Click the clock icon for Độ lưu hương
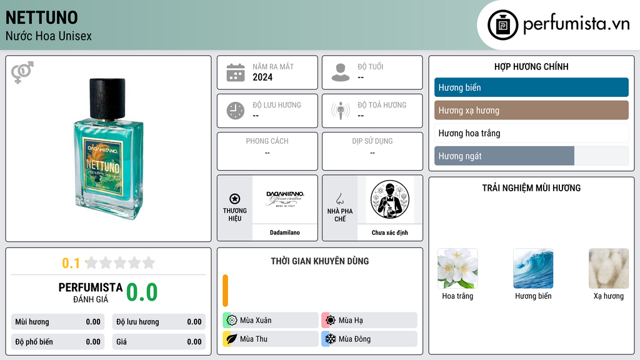This screenshot has width=640, height=360. pyautogui.click(x=236, y=111)
